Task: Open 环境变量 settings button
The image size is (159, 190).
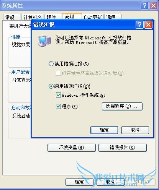Action: (72, 148)
